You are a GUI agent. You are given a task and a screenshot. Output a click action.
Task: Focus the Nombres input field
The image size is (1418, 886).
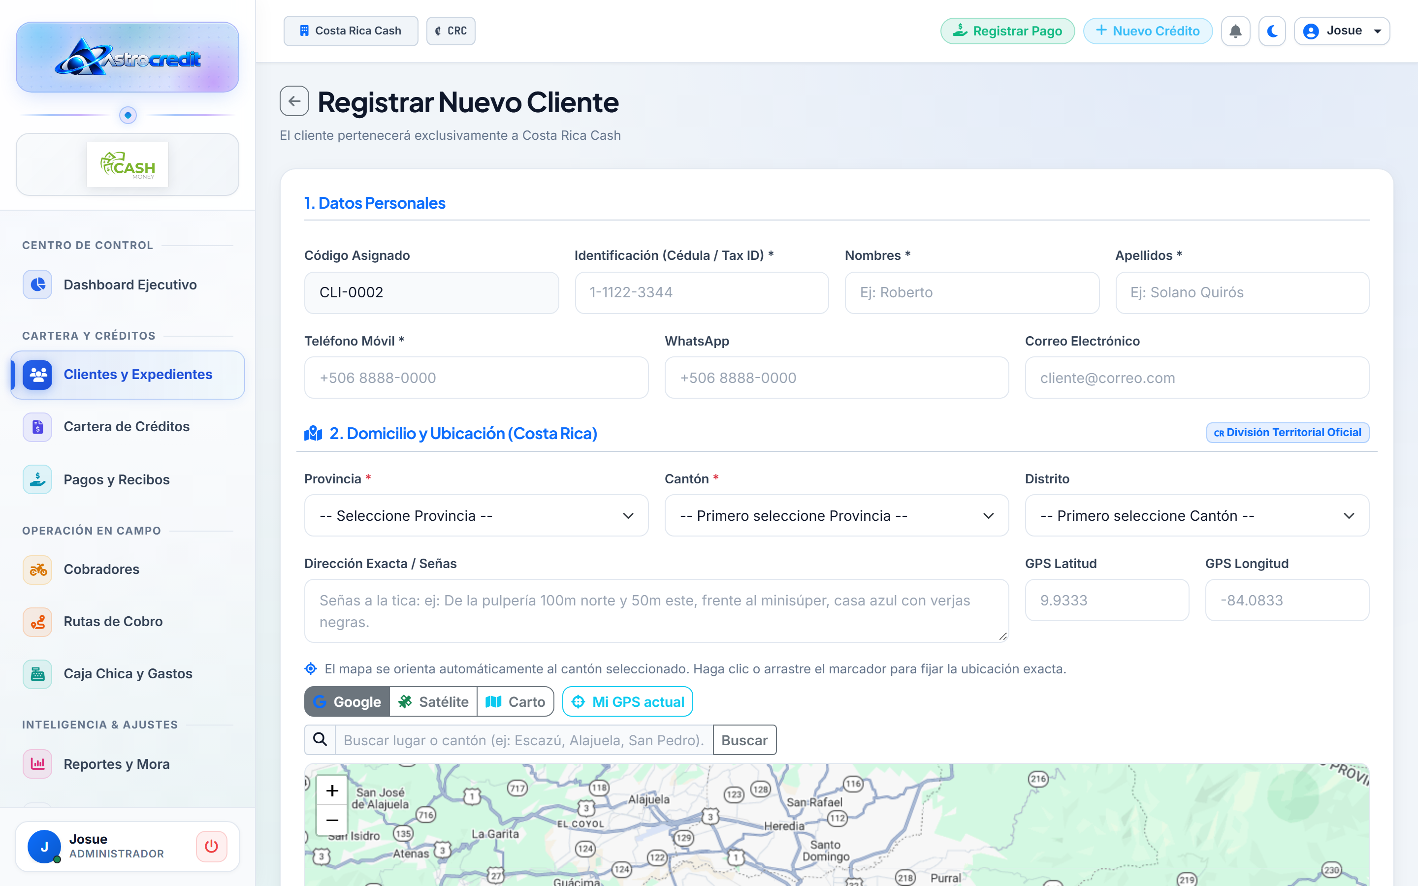coord(971,292)
